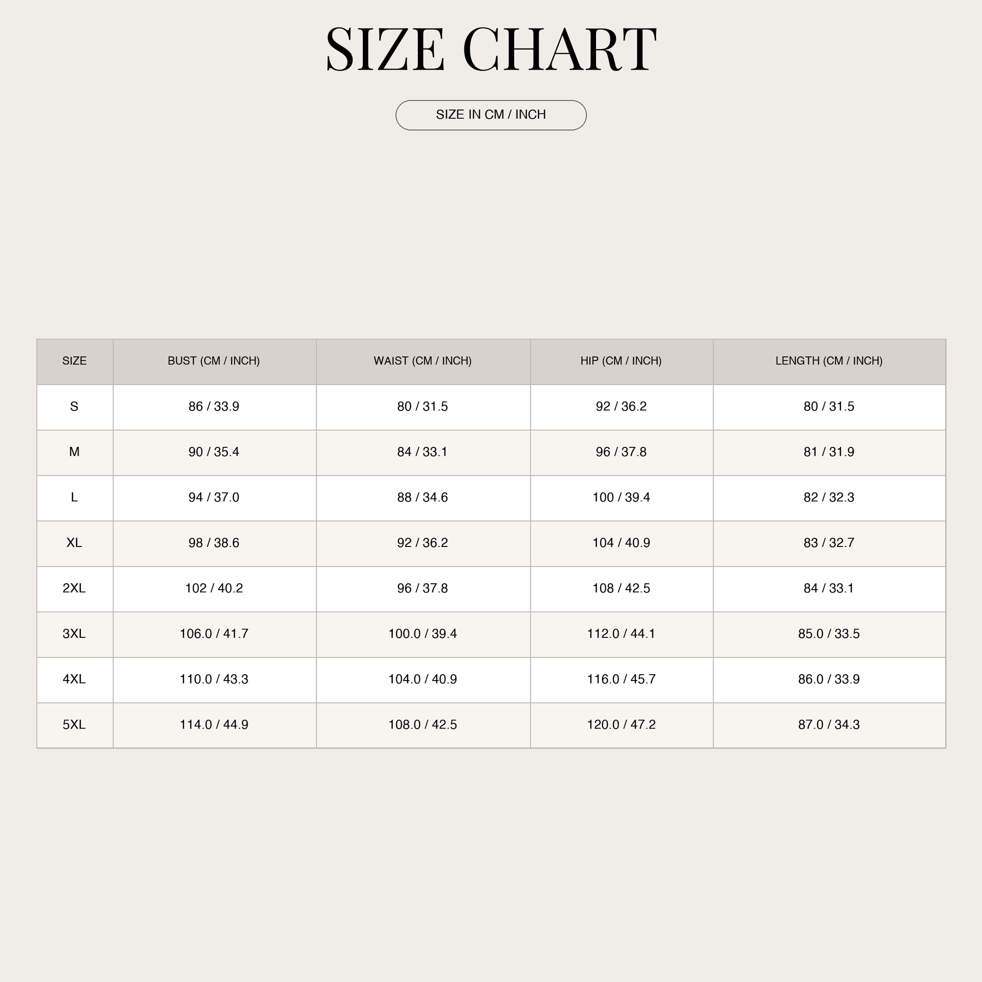This screenshot has width=982, height=982.
Task: Click the 2XL size row label
Action: coord(74,588)
